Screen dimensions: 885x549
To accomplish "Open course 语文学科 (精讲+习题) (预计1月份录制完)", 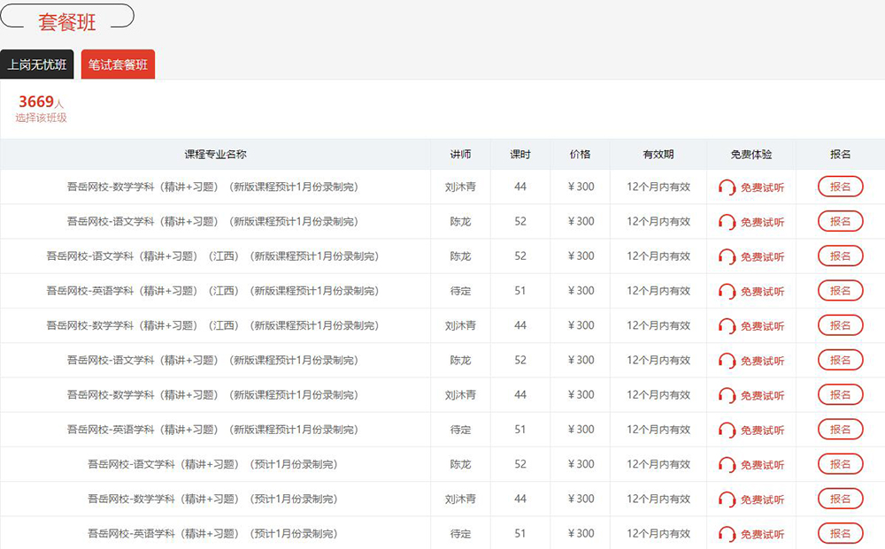I will (x=212, y=464).
